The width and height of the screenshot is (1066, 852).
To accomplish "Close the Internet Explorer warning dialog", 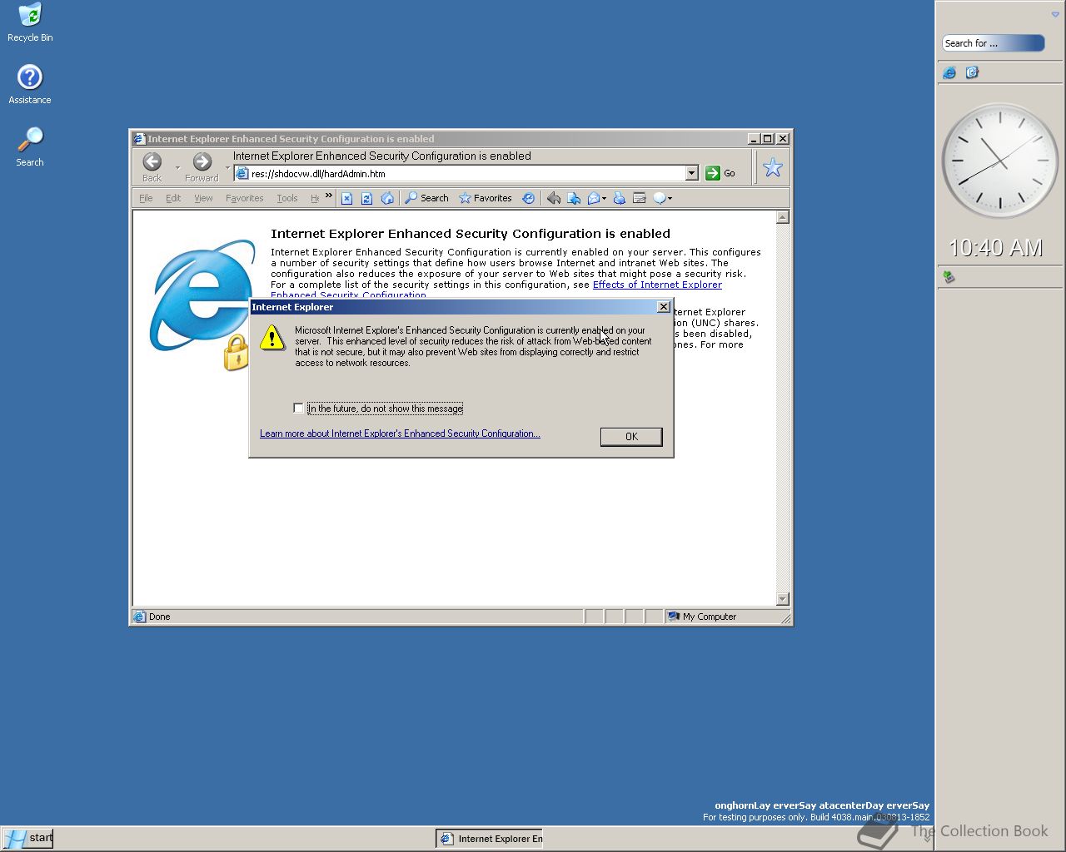I will click(x=663, y=307).
